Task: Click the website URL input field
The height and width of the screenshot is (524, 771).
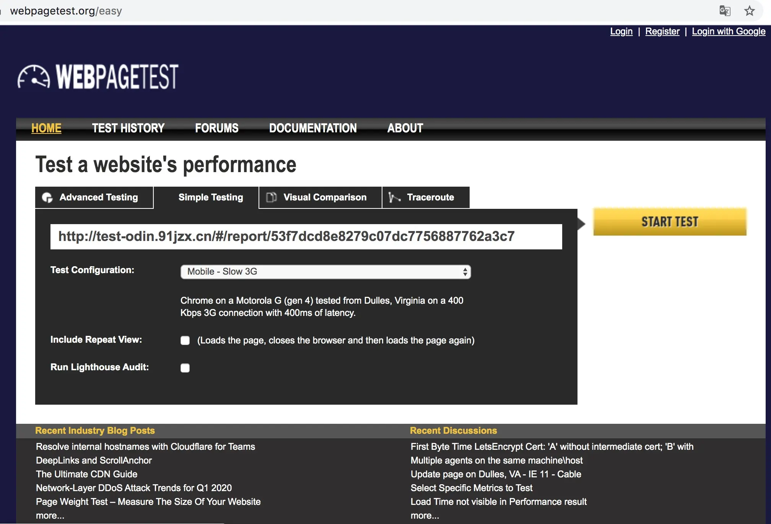Action: [x=306, y=236]
